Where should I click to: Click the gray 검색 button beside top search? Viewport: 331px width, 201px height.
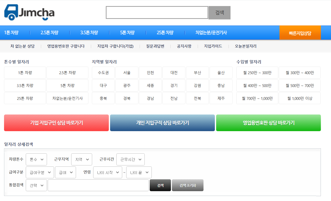coord(219,13)
